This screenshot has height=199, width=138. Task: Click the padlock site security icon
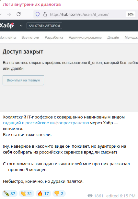[x=45, y=14]
